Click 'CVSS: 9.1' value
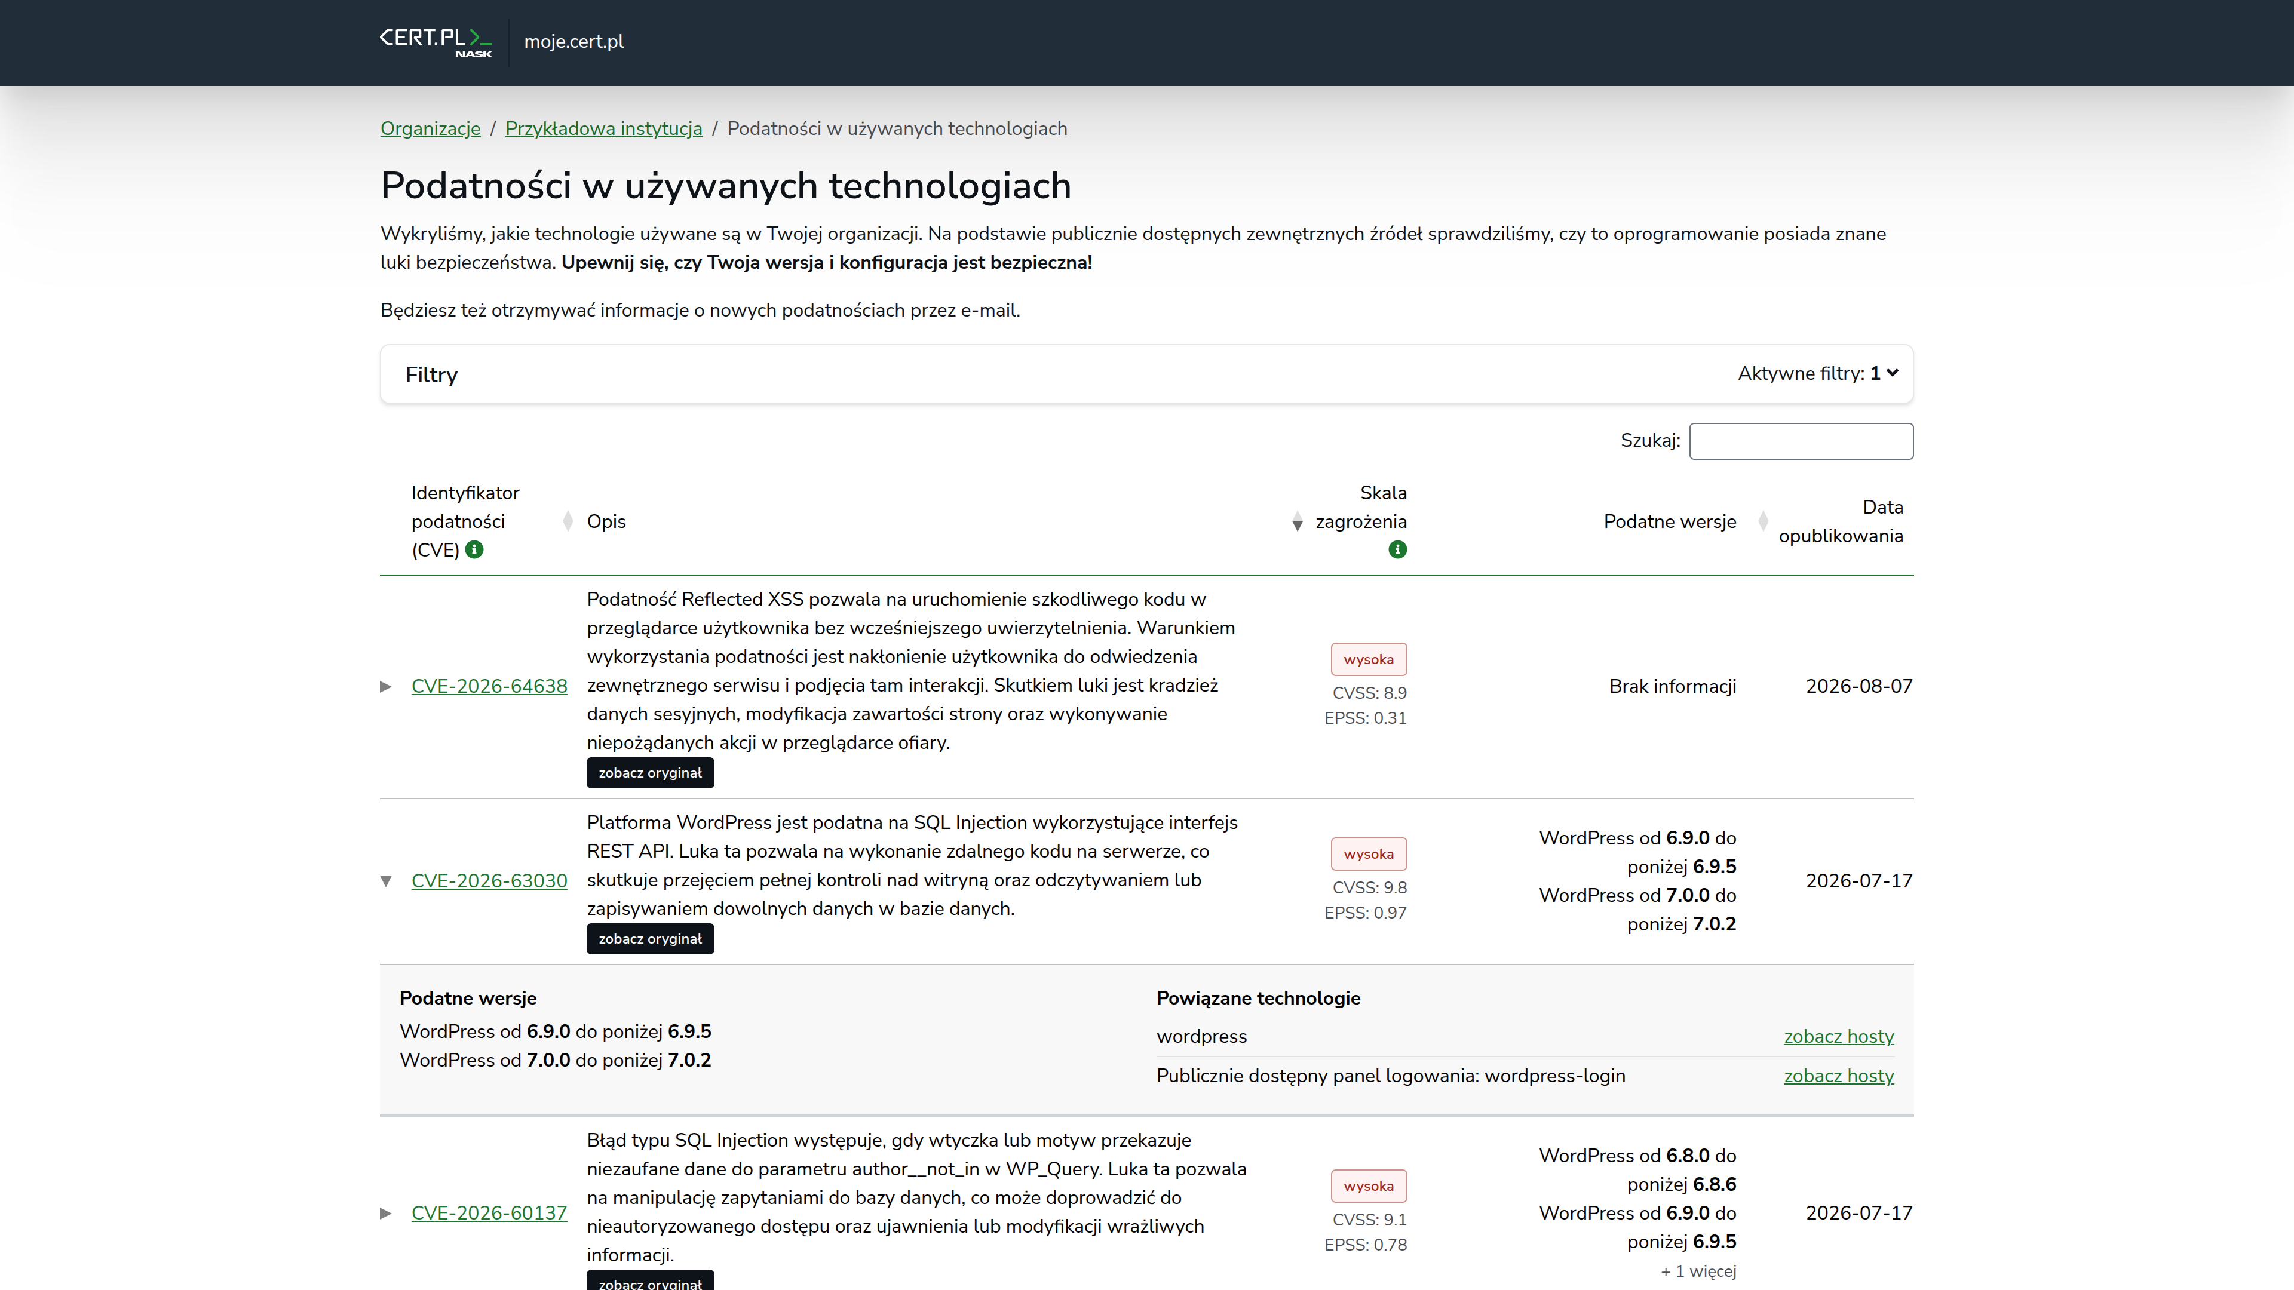Screen dimensions: 2294x1290 [1370, 1220]
